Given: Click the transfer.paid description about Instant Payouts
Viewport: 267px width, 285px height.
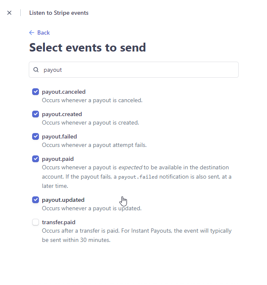Looking at the screenshot, I should 137,235.
